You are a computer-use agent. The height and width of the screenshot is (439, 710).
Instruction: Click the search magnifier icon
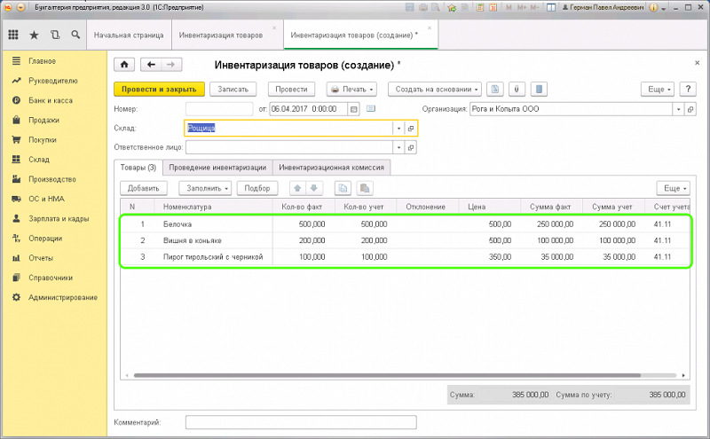75,35
